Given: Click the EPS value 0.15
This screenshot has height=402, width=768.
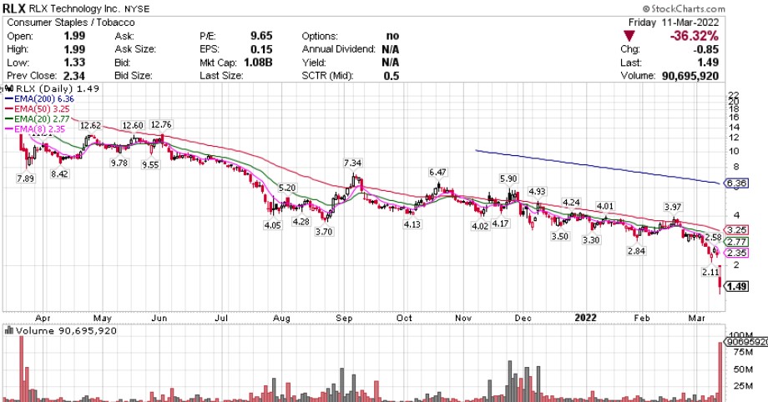Looking at the screenshot, I should (x=261, y=49).
